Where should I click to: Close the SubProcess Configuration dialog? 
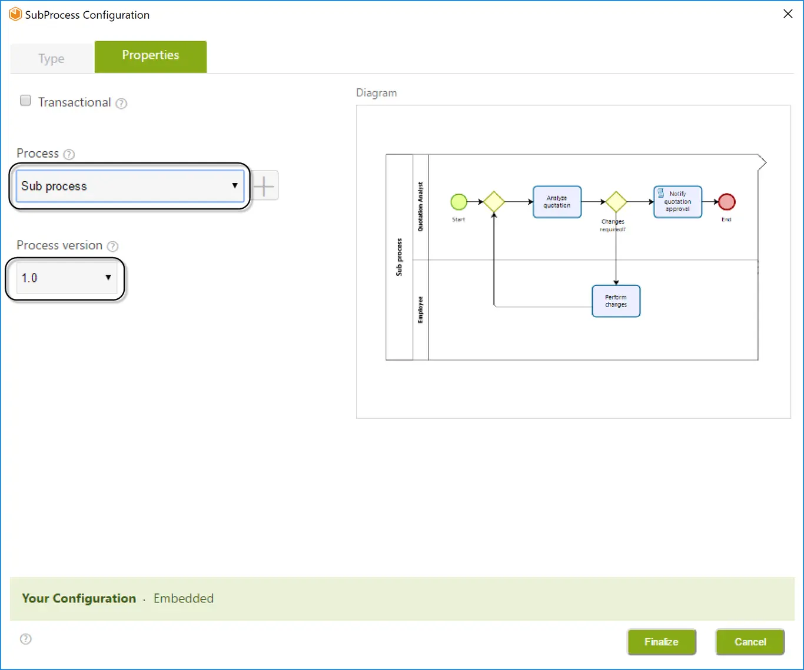[788, 14]
